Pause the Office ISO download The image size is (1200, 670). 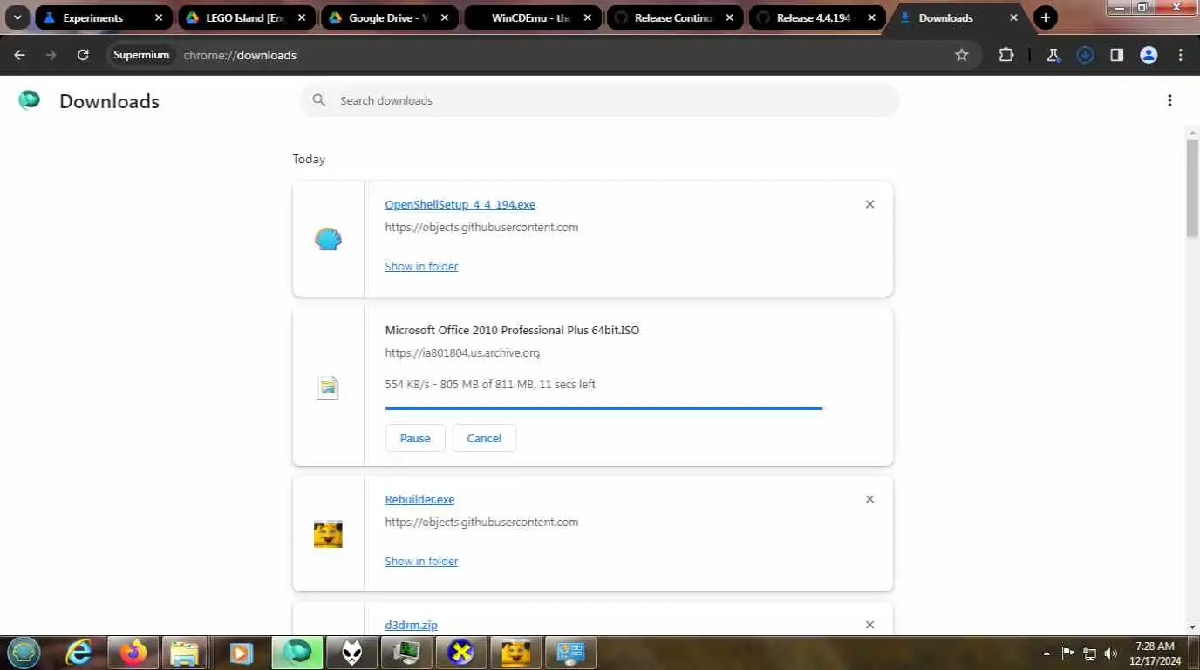tap(415, 438)
